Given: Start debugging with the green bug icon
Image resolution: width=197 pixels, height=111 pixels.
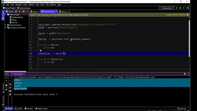Looking at the screenshot, I should point(180,8).
